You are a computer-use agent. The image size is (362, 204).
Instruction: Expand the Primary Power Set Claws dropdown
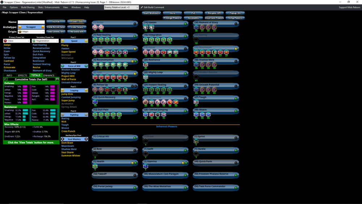pyautogui.click(x=16, y=41)
